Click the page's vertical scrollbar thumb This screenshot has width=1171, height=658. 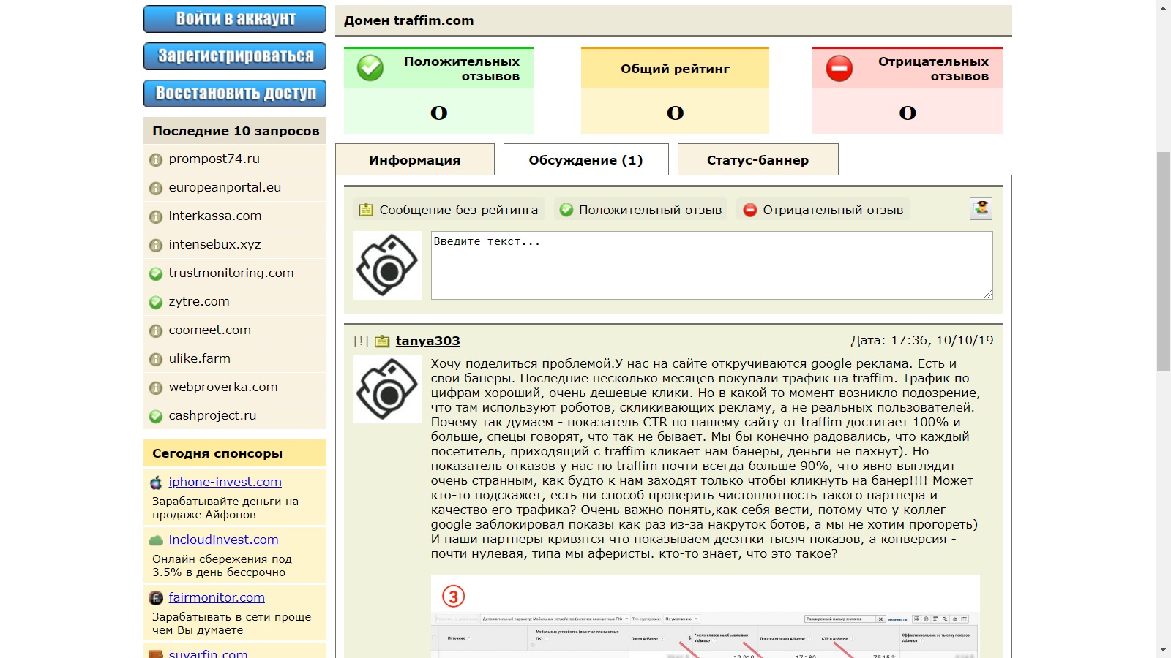tap(1163, 262)
